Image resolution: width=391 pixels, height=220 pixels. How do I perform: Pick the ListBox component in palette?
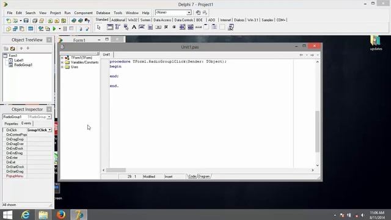click(x=182, y=27)
